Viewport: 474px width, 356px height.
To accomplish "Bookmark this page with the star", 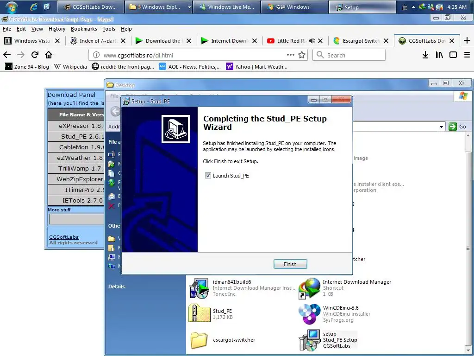I will [x=302, y=55].
